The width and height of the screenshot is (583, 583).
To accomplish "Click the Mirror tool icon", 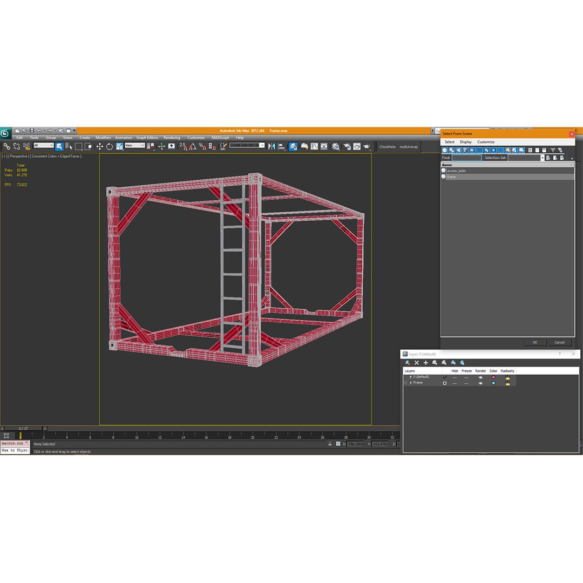I will pyautogui.click(x=272, y=146).
